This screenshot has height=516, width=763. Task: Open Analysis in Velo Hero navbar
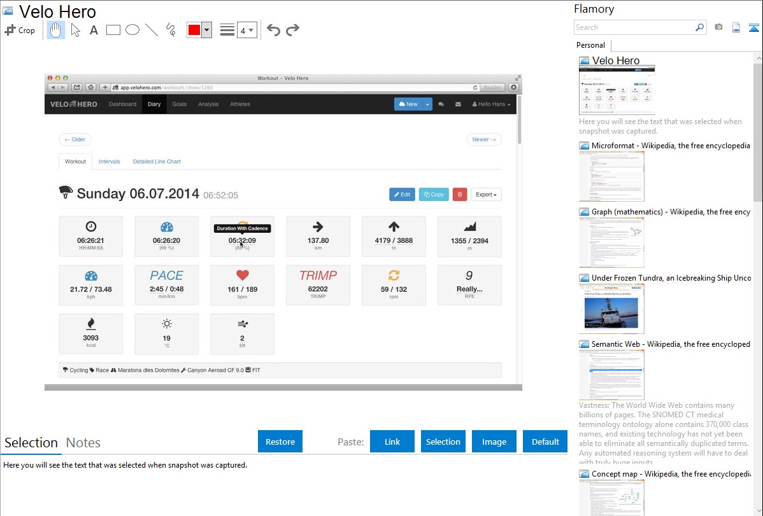coord(208,104)
